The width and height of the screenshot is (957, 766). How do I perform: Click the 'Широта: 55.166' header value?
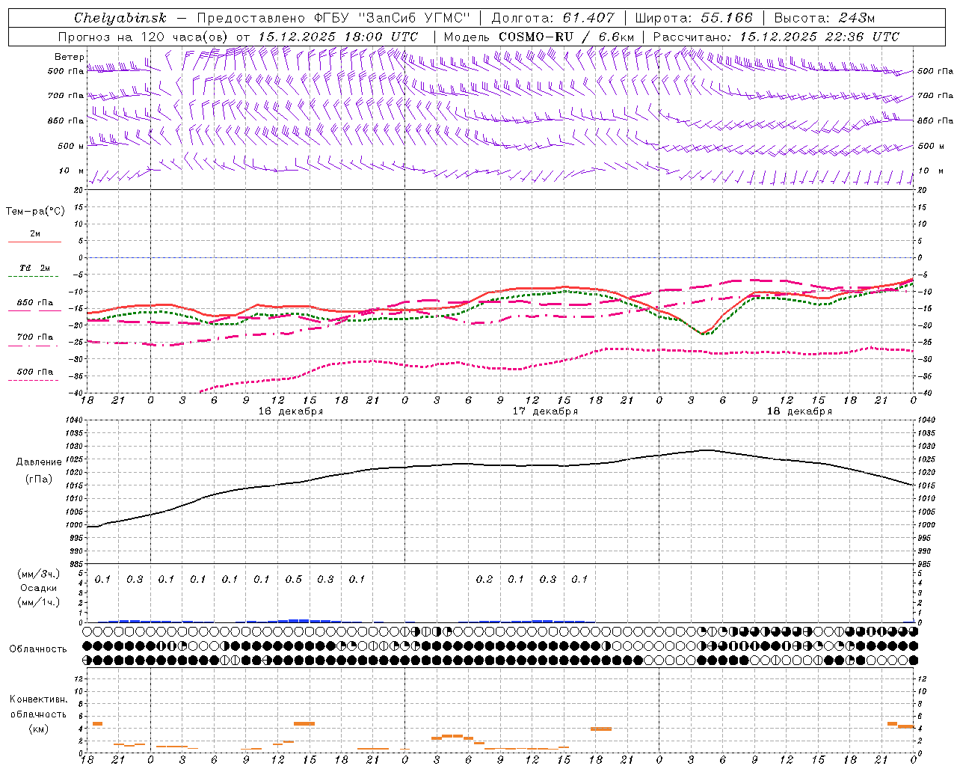point(693,18)
